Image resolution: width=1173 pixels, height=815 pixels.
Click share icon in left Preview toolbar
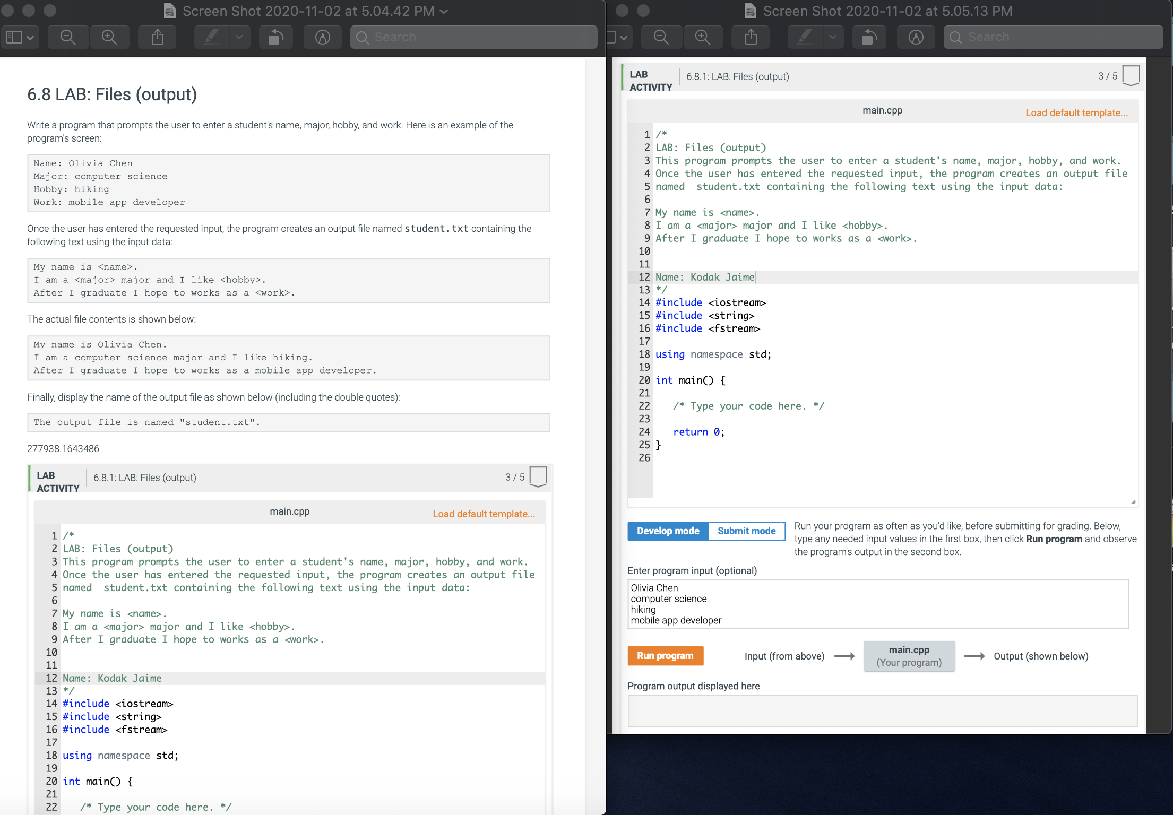pyautogui.click(x=157, y=37)
